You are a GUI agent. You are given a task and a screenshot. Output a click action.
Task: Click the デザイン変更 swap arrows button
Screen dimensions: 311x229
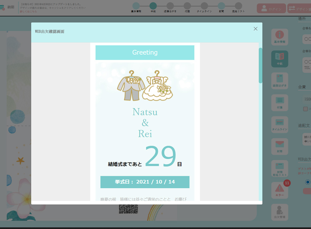[x=299, y=8]
